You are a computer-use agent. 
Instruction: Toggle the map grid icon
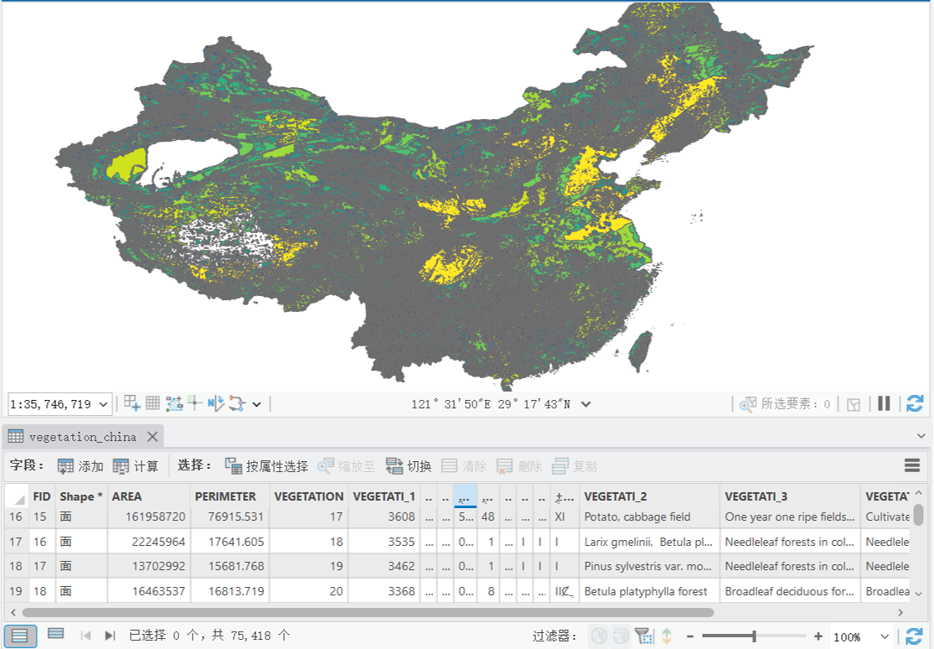click(x=152, y=404)
